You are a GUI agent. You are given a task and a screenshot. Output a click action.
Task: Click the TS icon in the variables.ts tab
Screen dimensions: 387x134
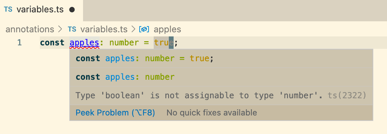tap(8, 10)
